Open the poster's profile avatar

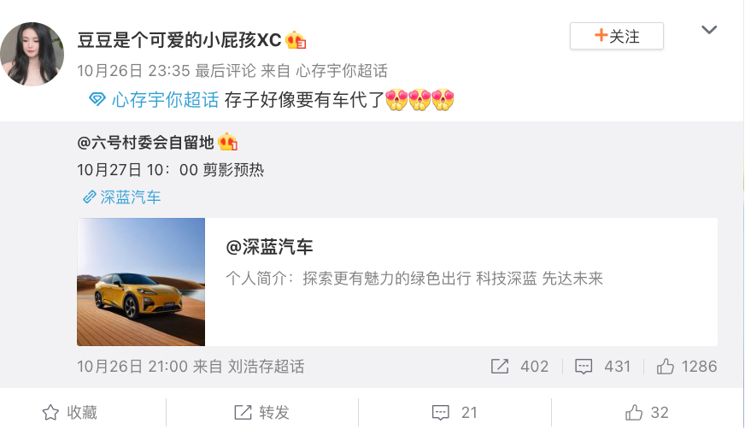(x=32, y=54)
